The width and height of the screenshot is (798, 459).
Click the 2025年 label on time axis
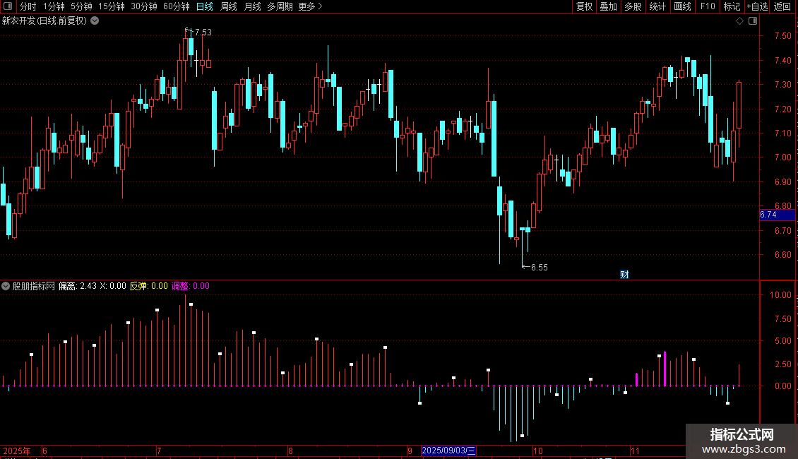pyautogui.click(x=17, y=451)
